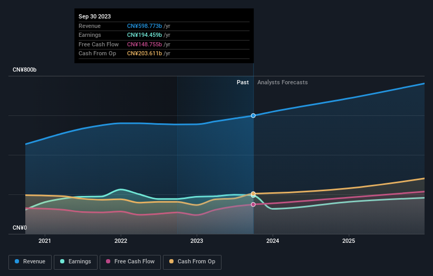Toggle the Earnings legend button
Screen dimensions: 433x276
pyautogui.click(x=75, y=262)
